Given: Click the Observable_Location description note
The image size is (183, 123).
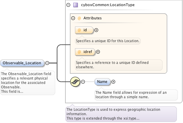Looking at the screenshot, I should tap(28, 83).
